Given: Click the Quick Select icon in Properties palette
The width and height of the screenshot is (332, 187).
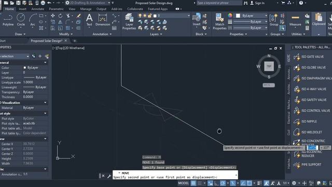Looking at the screenshot, I should [x=47, y=56].
